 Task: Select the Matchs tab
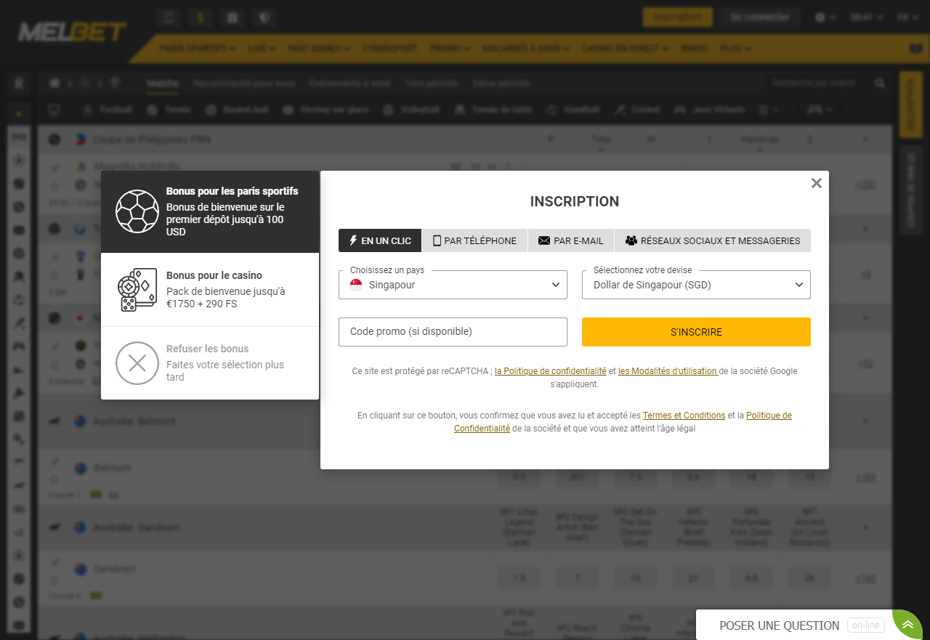pos(163,84)
